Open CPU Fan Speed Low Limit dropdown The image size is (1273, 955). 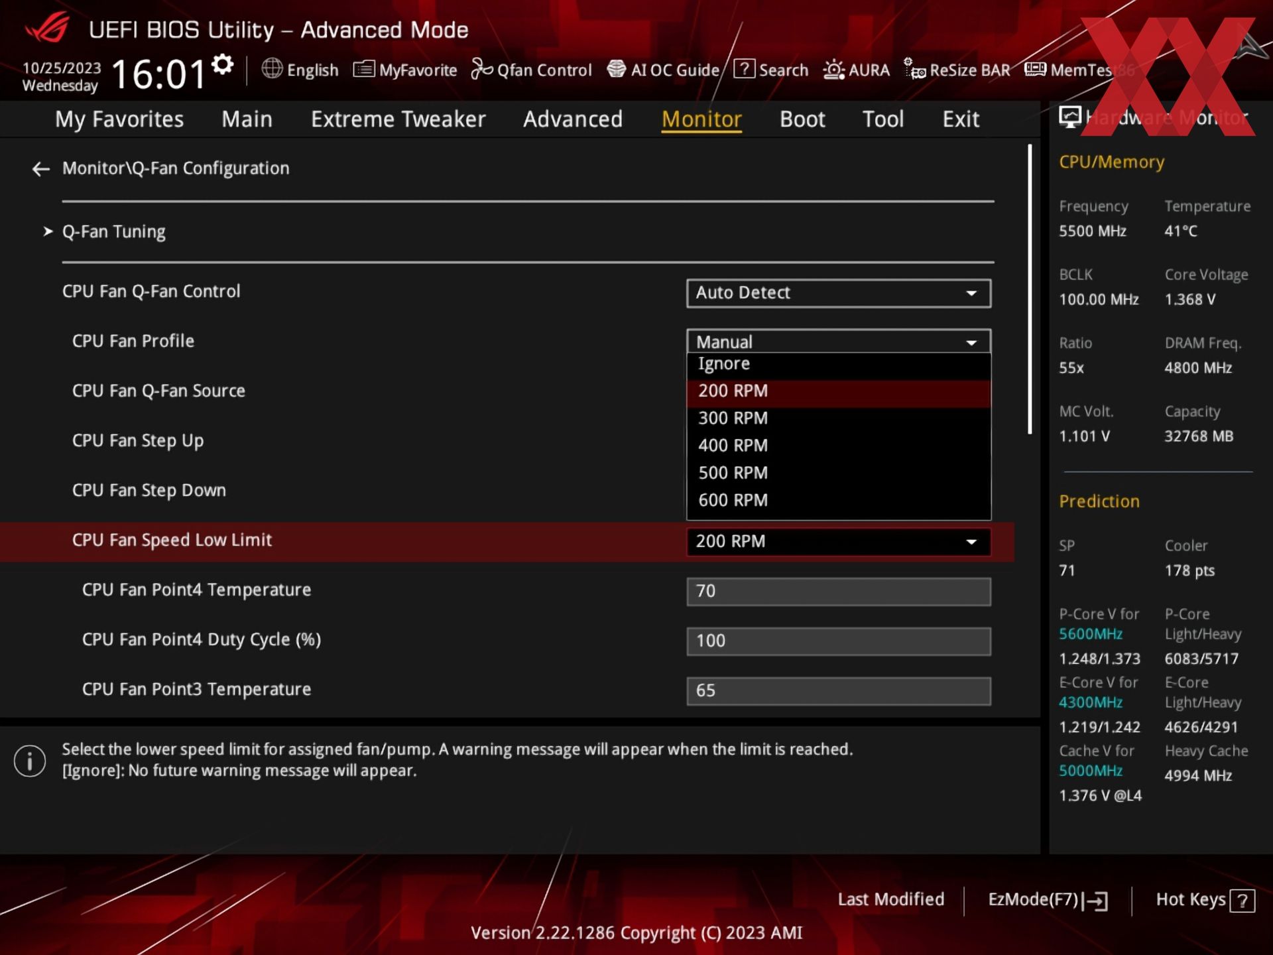point(839,541)
